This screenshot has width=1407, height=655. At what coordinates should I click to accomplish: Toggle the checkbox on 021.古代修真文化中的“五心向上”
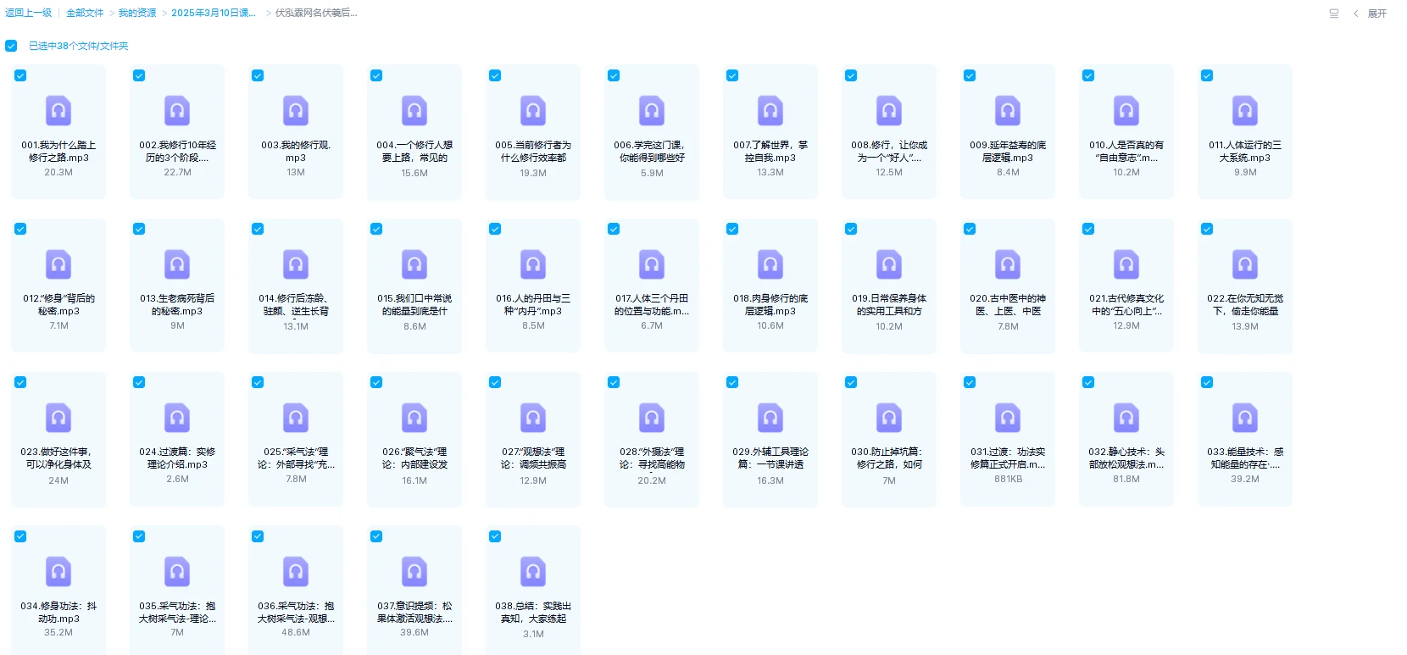[1088, 229]
